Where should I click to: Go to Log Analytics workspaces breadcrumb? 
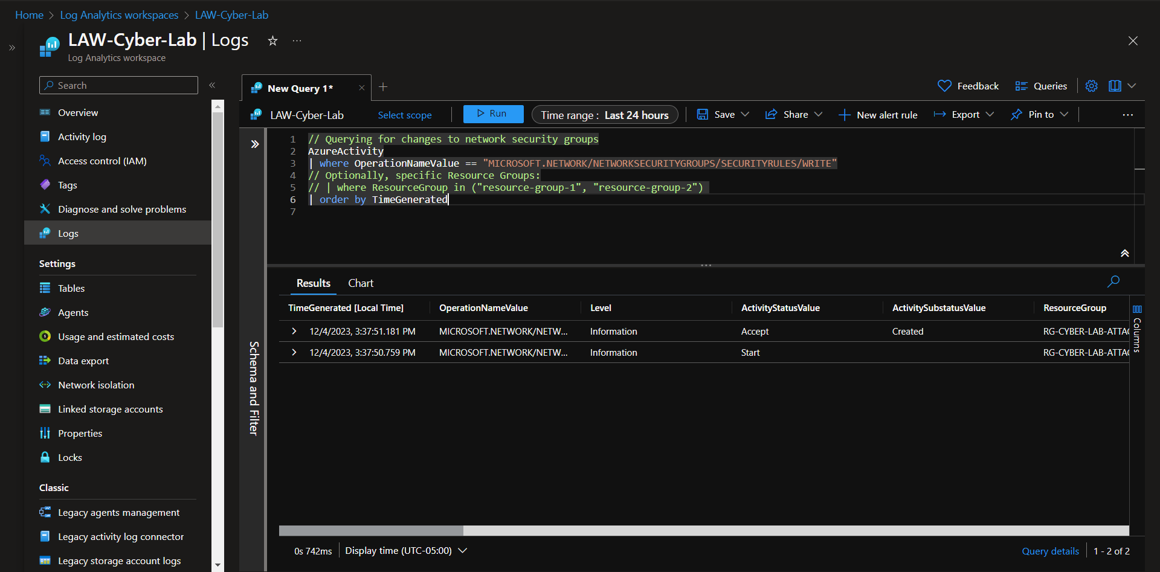119,15
